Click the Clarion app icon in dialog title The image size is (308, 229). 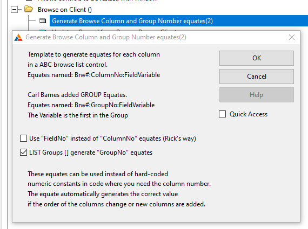(x=18, y=37)
